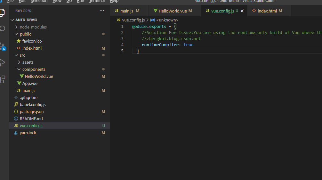Screen dimensions: 322x180
Task: Open Explorer views and more actions ellipsis
Action: [x=102, y=11]
